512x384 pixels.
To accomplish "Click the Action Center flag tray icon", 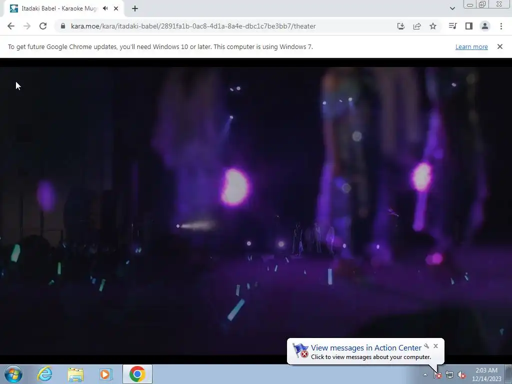I will click(437, 375).
